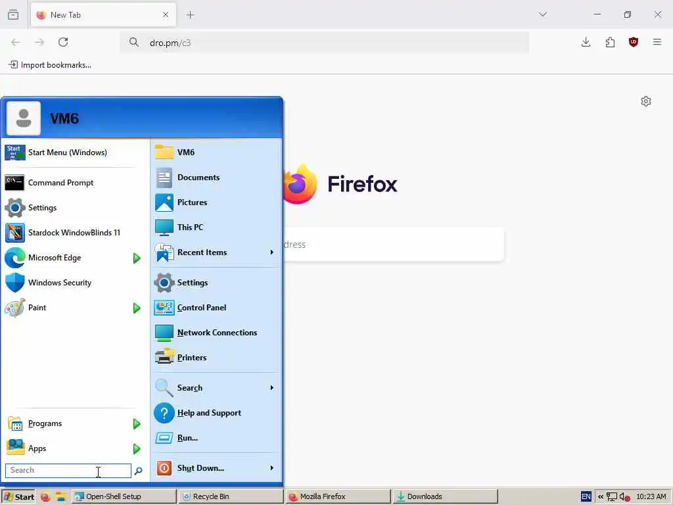This screenshot has width=673, height=505.
Task: Click the search magnifier beside Search box
Action: click(x=138, y=471)
